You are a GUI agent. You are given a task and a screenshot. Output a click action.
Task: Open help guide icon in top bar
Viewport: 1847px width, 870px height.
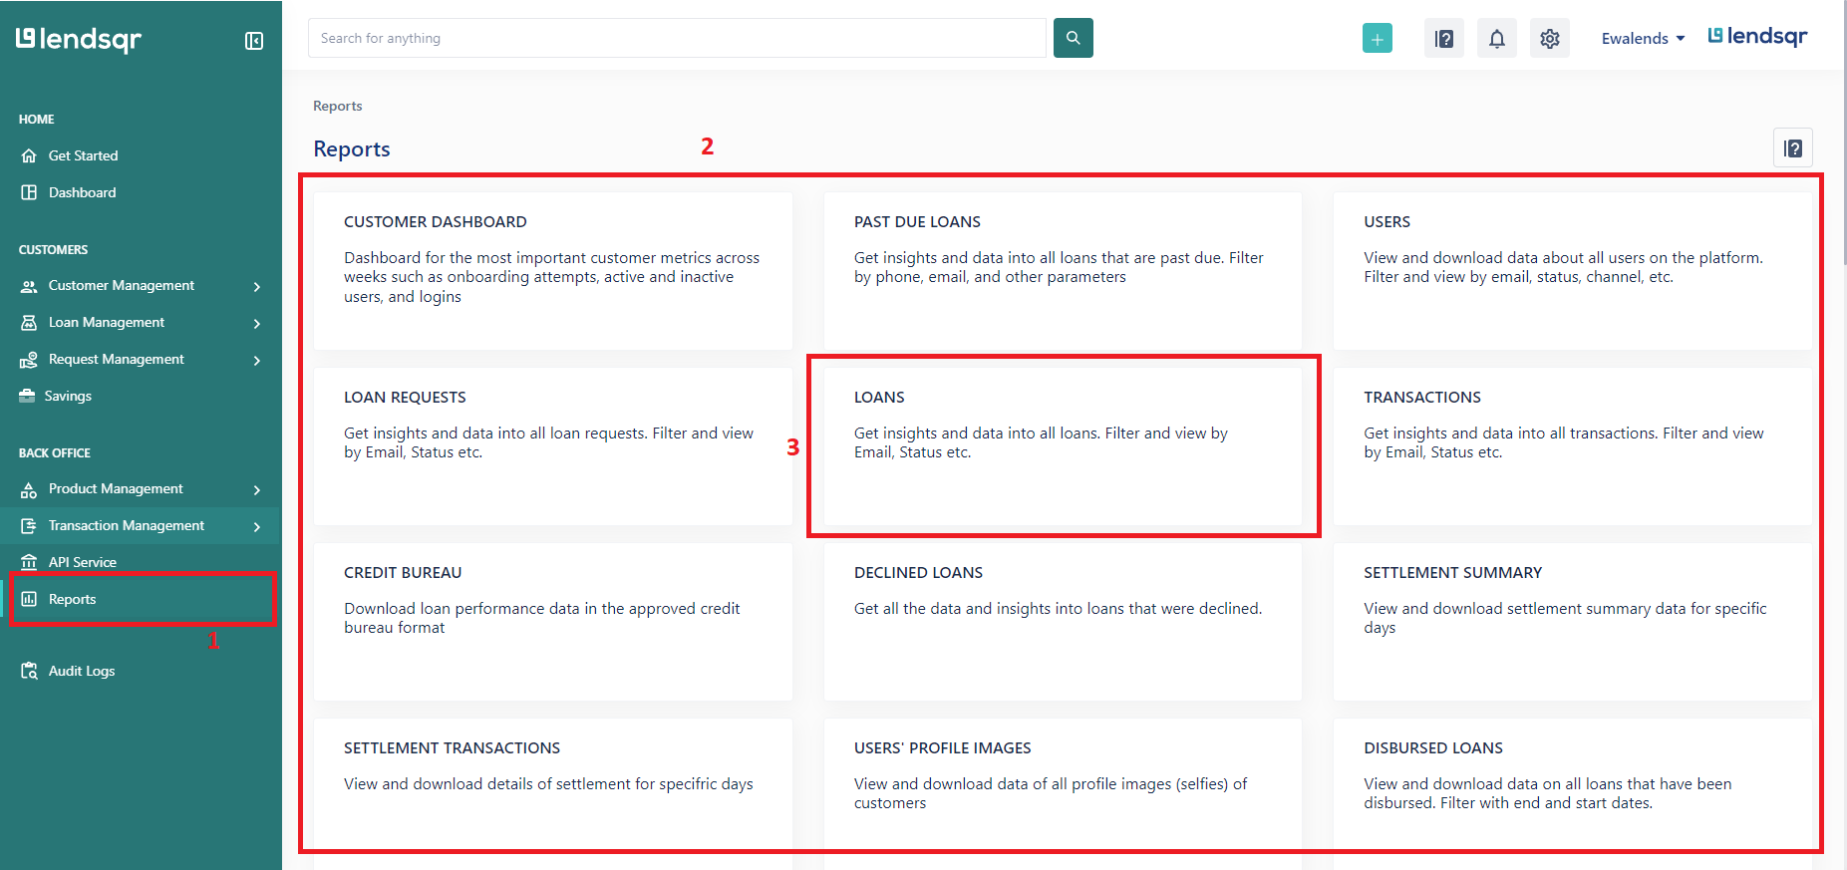coord(1443,39)
